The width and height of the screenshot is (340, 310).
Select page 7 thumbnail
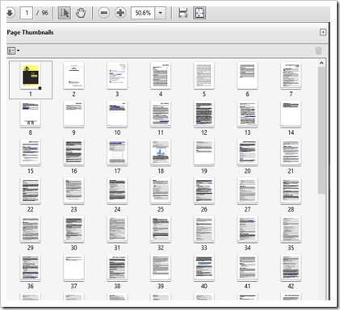click(x=291, y=76)
